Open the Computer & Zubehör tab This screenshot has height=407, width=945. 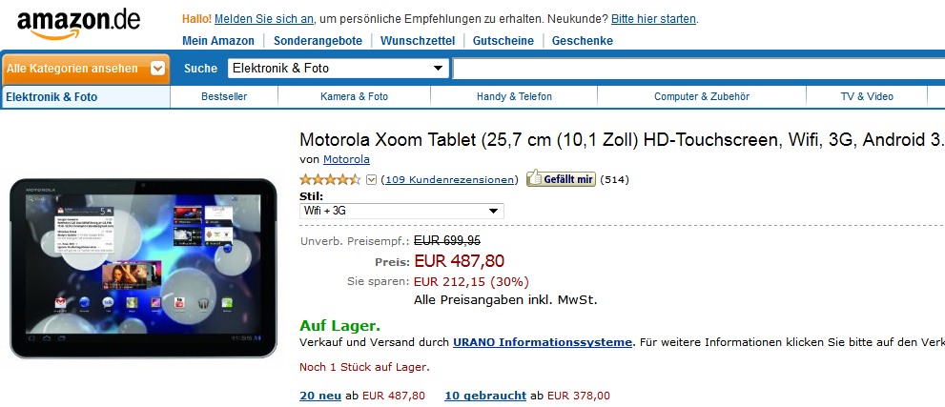701,96
